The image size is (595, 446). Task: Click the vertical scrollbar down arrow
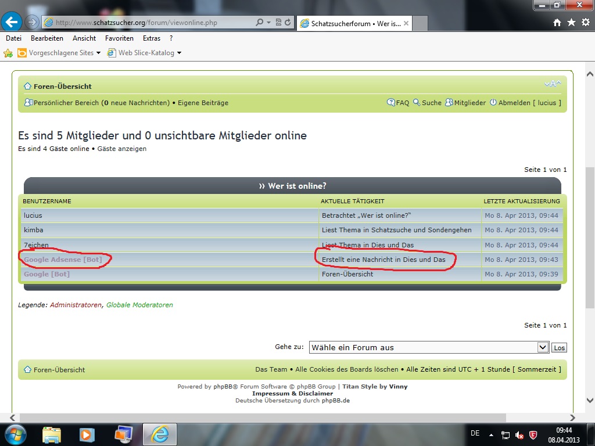590,400
